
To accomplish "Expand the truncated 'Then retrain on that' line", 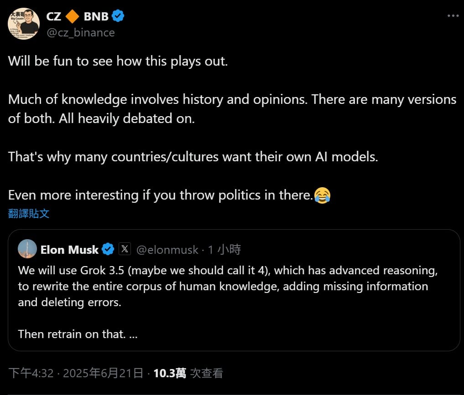I will 133,334.
